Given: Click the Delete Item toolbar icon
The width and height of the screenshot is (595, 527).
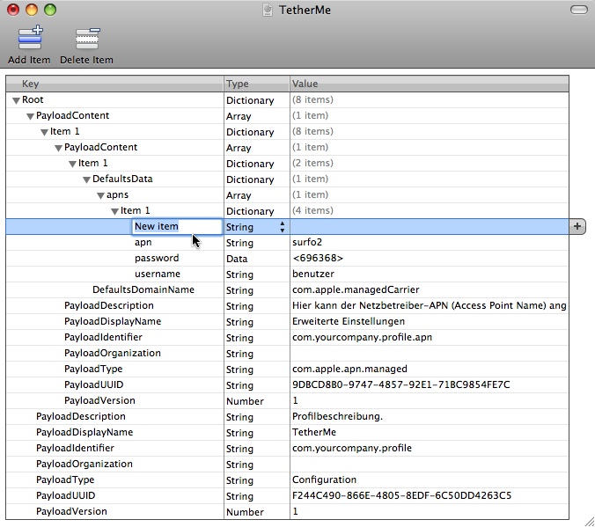Looking at the screenshot, I should tap(86, 40).
